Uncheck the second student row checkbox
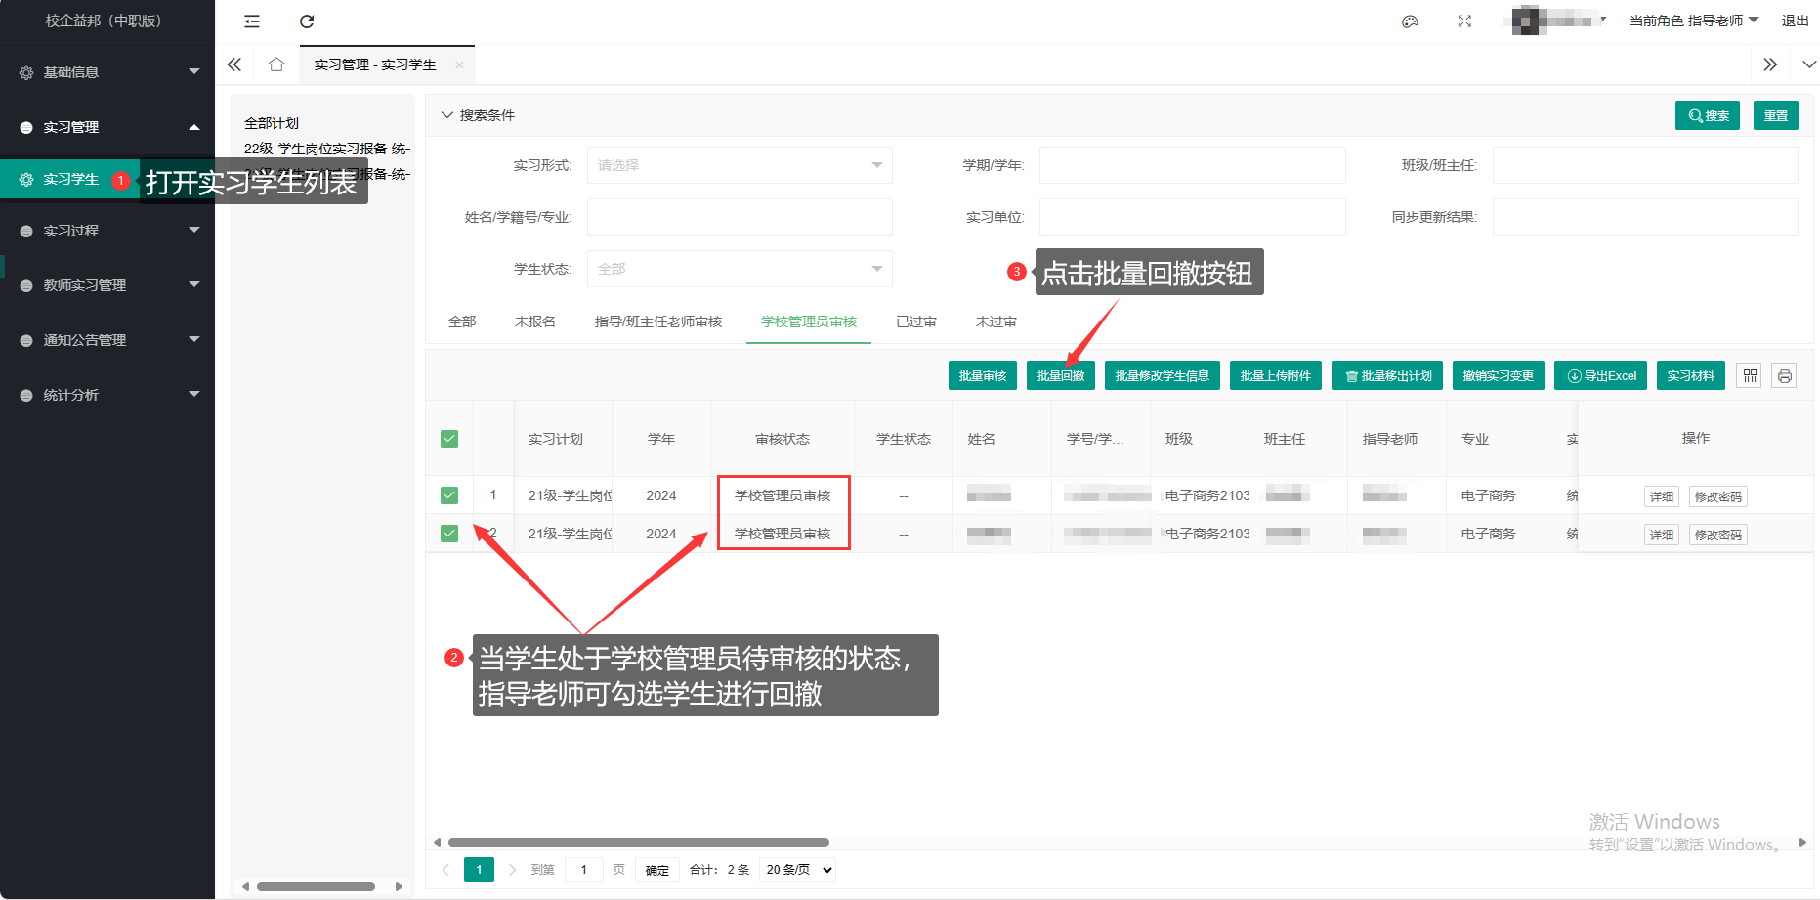Viewport: 1820px width, 900px height. 449,534
